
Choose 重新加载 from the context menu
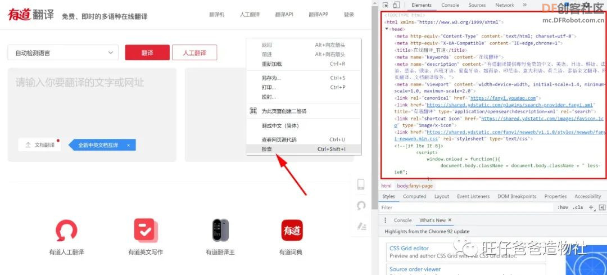(x=304, y=64)
